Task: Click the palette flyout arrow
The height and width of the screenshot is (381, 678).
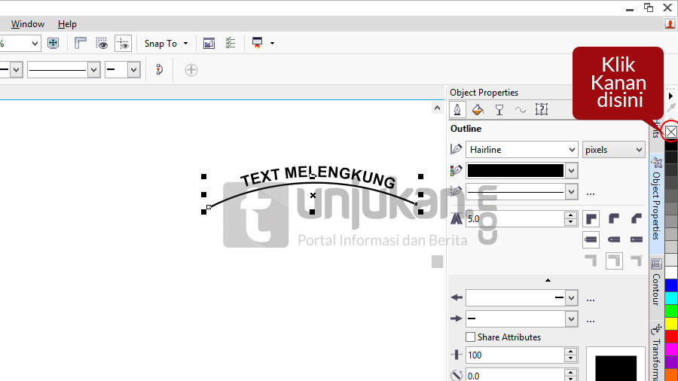Action: click(x=670, y=96)
